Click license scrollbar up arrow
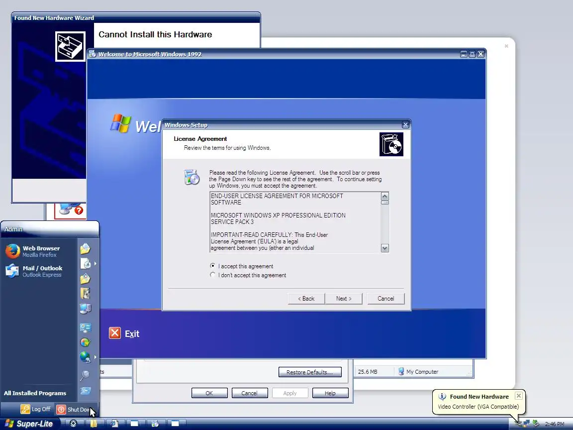The image size is (573, 430). point(384,197)
